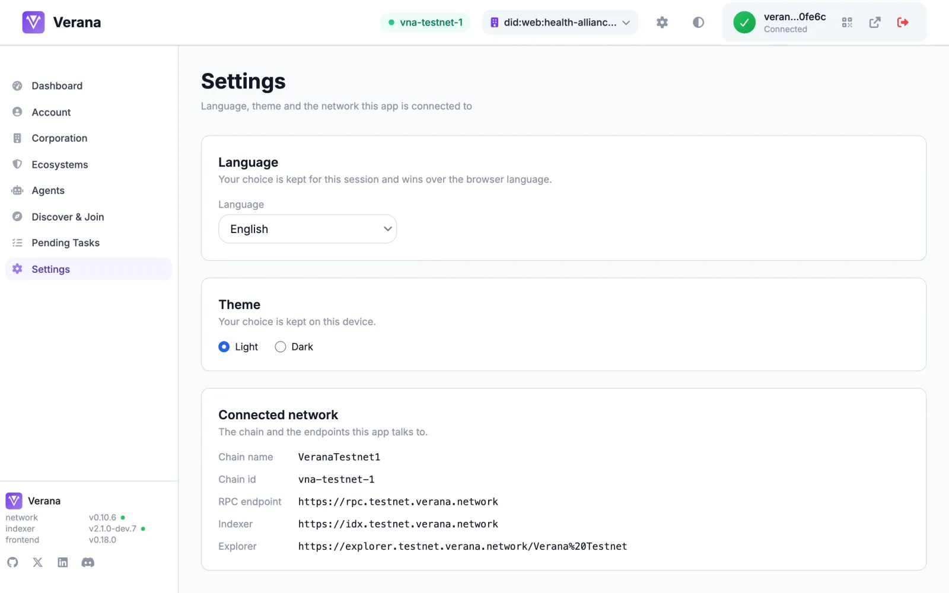Click the Ecosystems shield icon

point(17,164)
